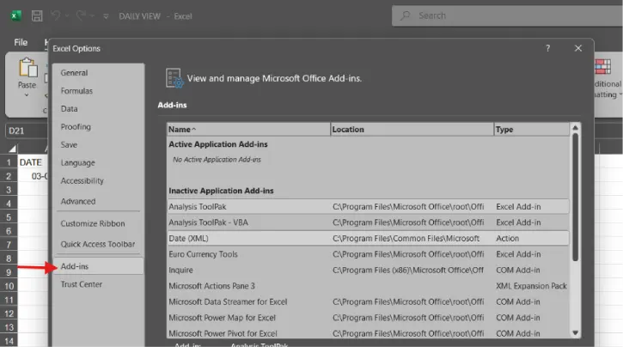Screen dimensions: 623x347
Task: Click cell containing DATE
Action: point(33,162)
